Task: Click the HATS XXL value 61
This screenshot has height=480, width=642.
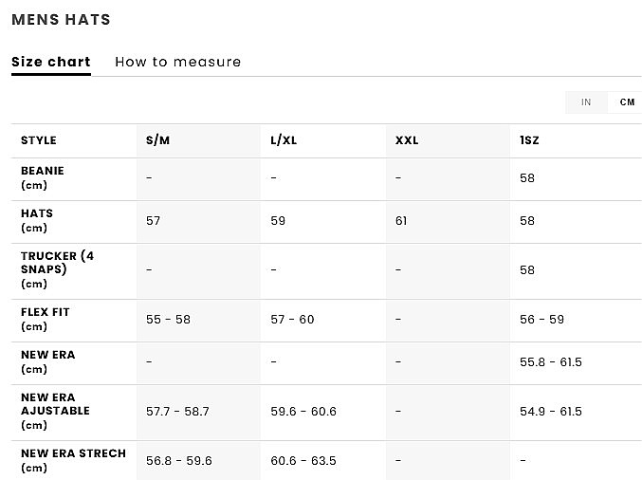Action: (x=401, y=221)
